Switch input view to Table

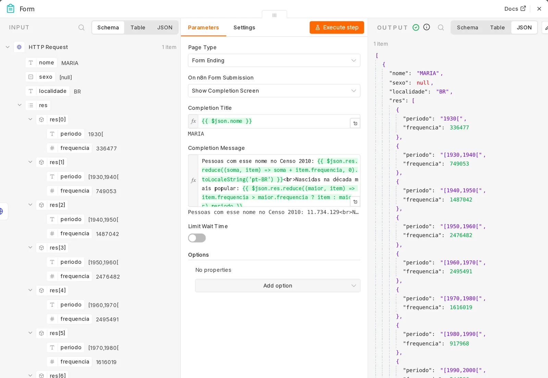coord(138,27)
